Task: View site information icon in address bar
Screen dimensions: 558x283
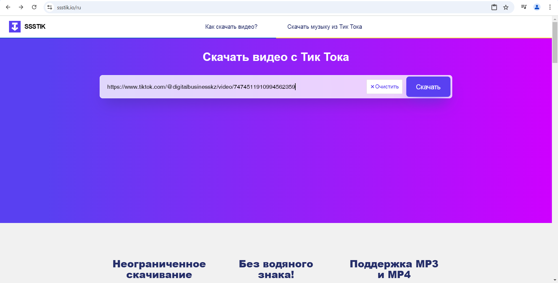Action: 50,7
